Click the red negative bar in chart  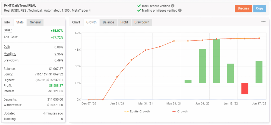click(x=245, y=89)
